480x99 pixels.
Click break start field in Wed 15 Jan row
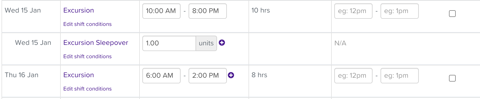(353, 11)
